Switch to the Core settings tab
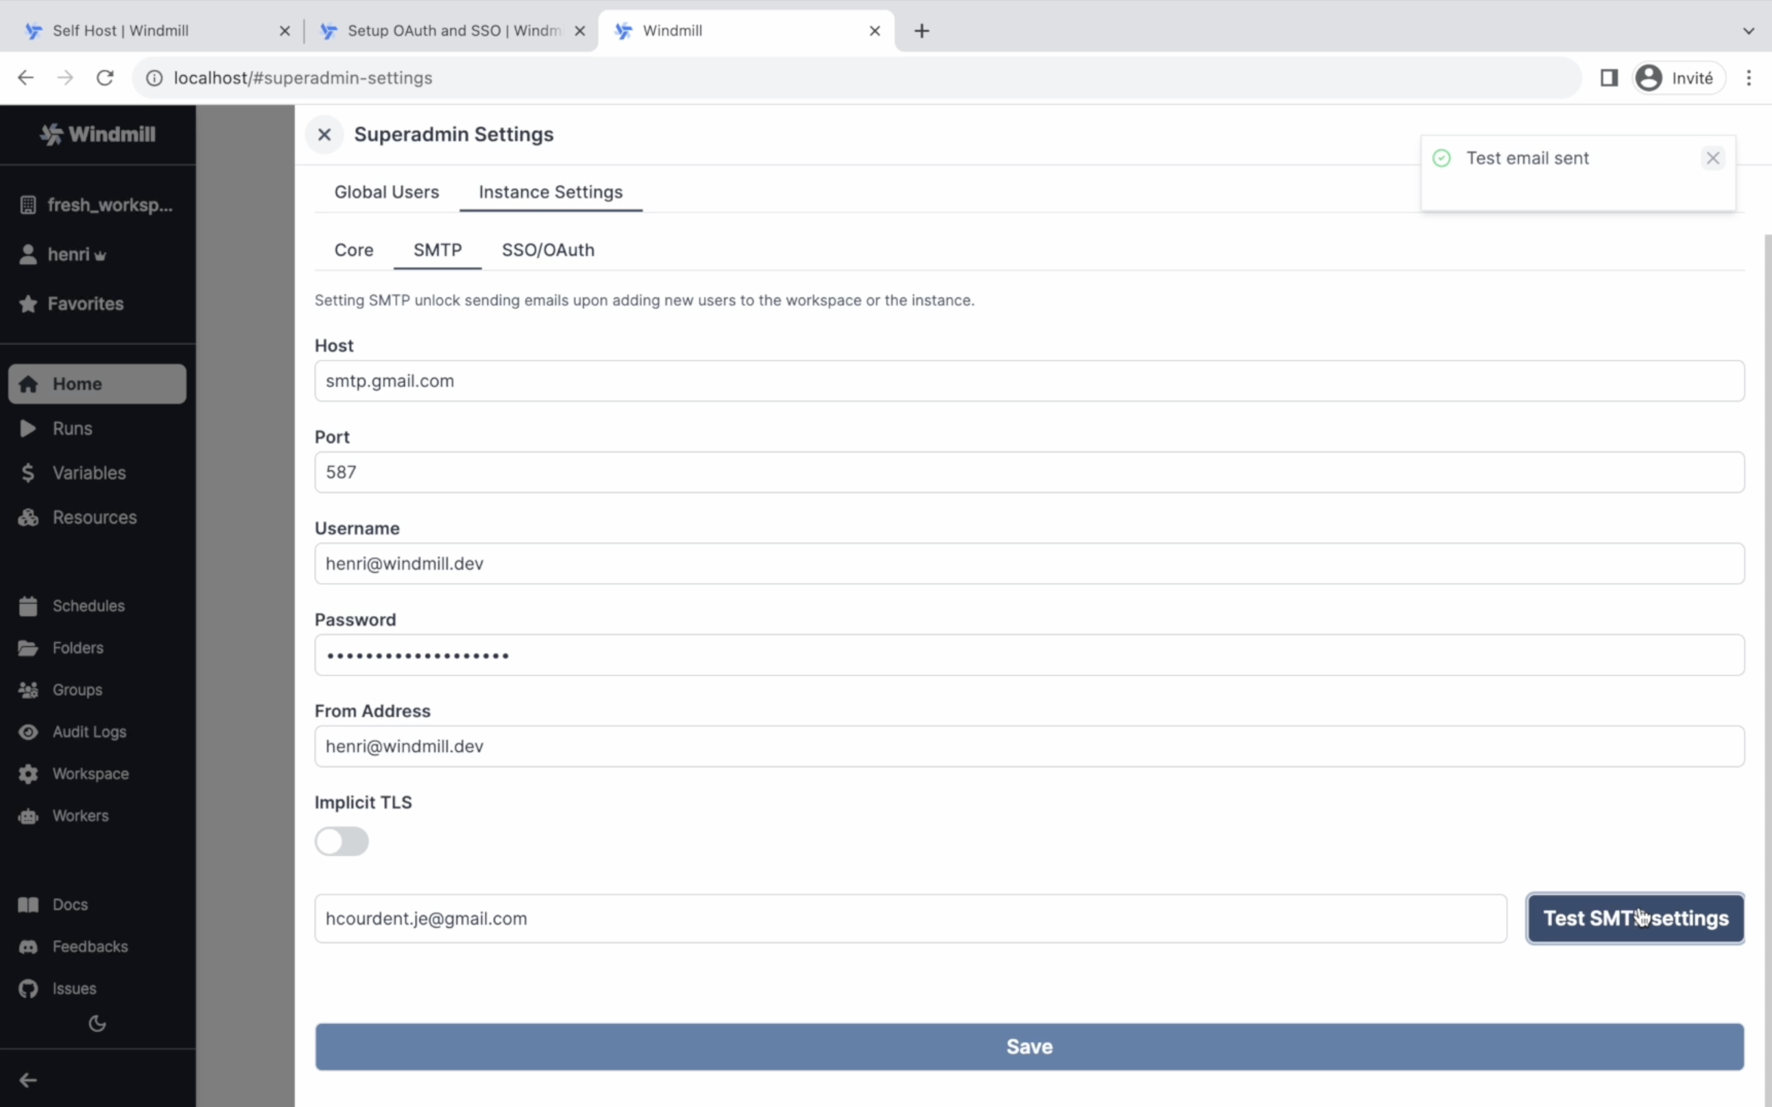The height and width of the screenshot is (1107, 1772). point(354,250)
